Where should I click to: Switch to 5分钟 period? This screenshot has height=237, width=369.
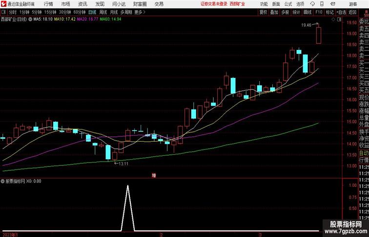click(x=37, y=12)
